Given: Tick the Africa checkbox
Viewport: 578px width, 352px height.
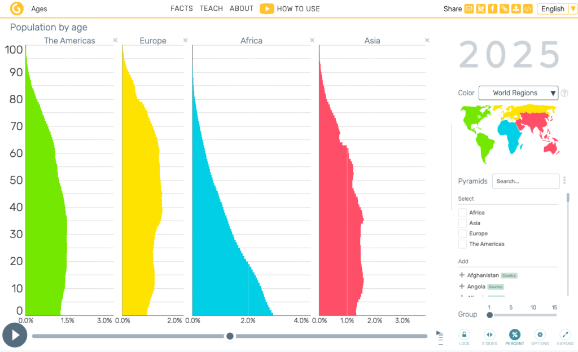Looking at the screenshot, I should (462, 213).
